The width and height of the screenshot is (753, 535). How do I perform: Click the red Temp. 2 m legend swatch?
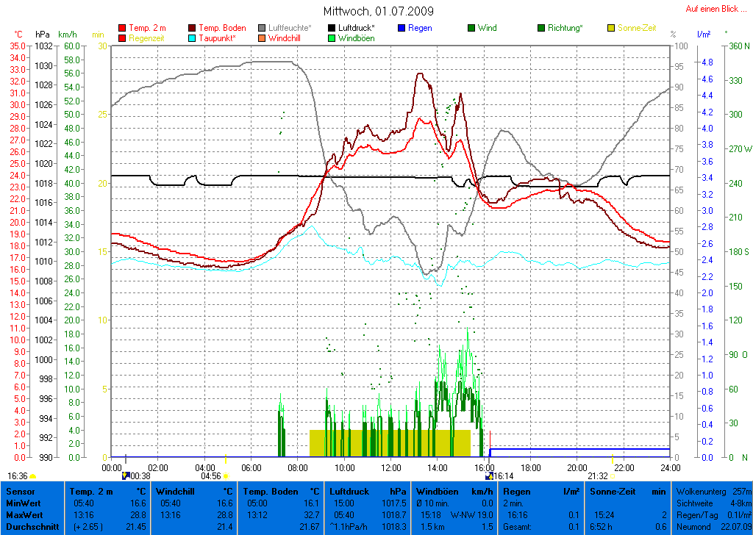122,28
